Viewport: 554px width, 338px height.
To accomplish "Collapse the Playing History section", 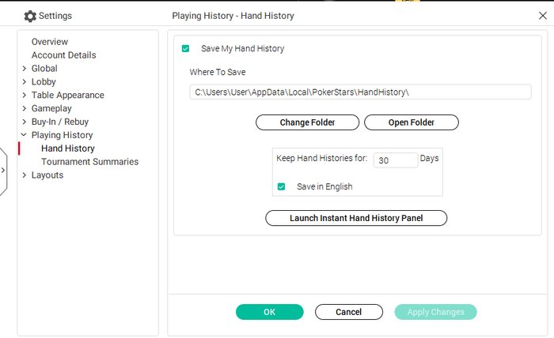I will 24,135.
